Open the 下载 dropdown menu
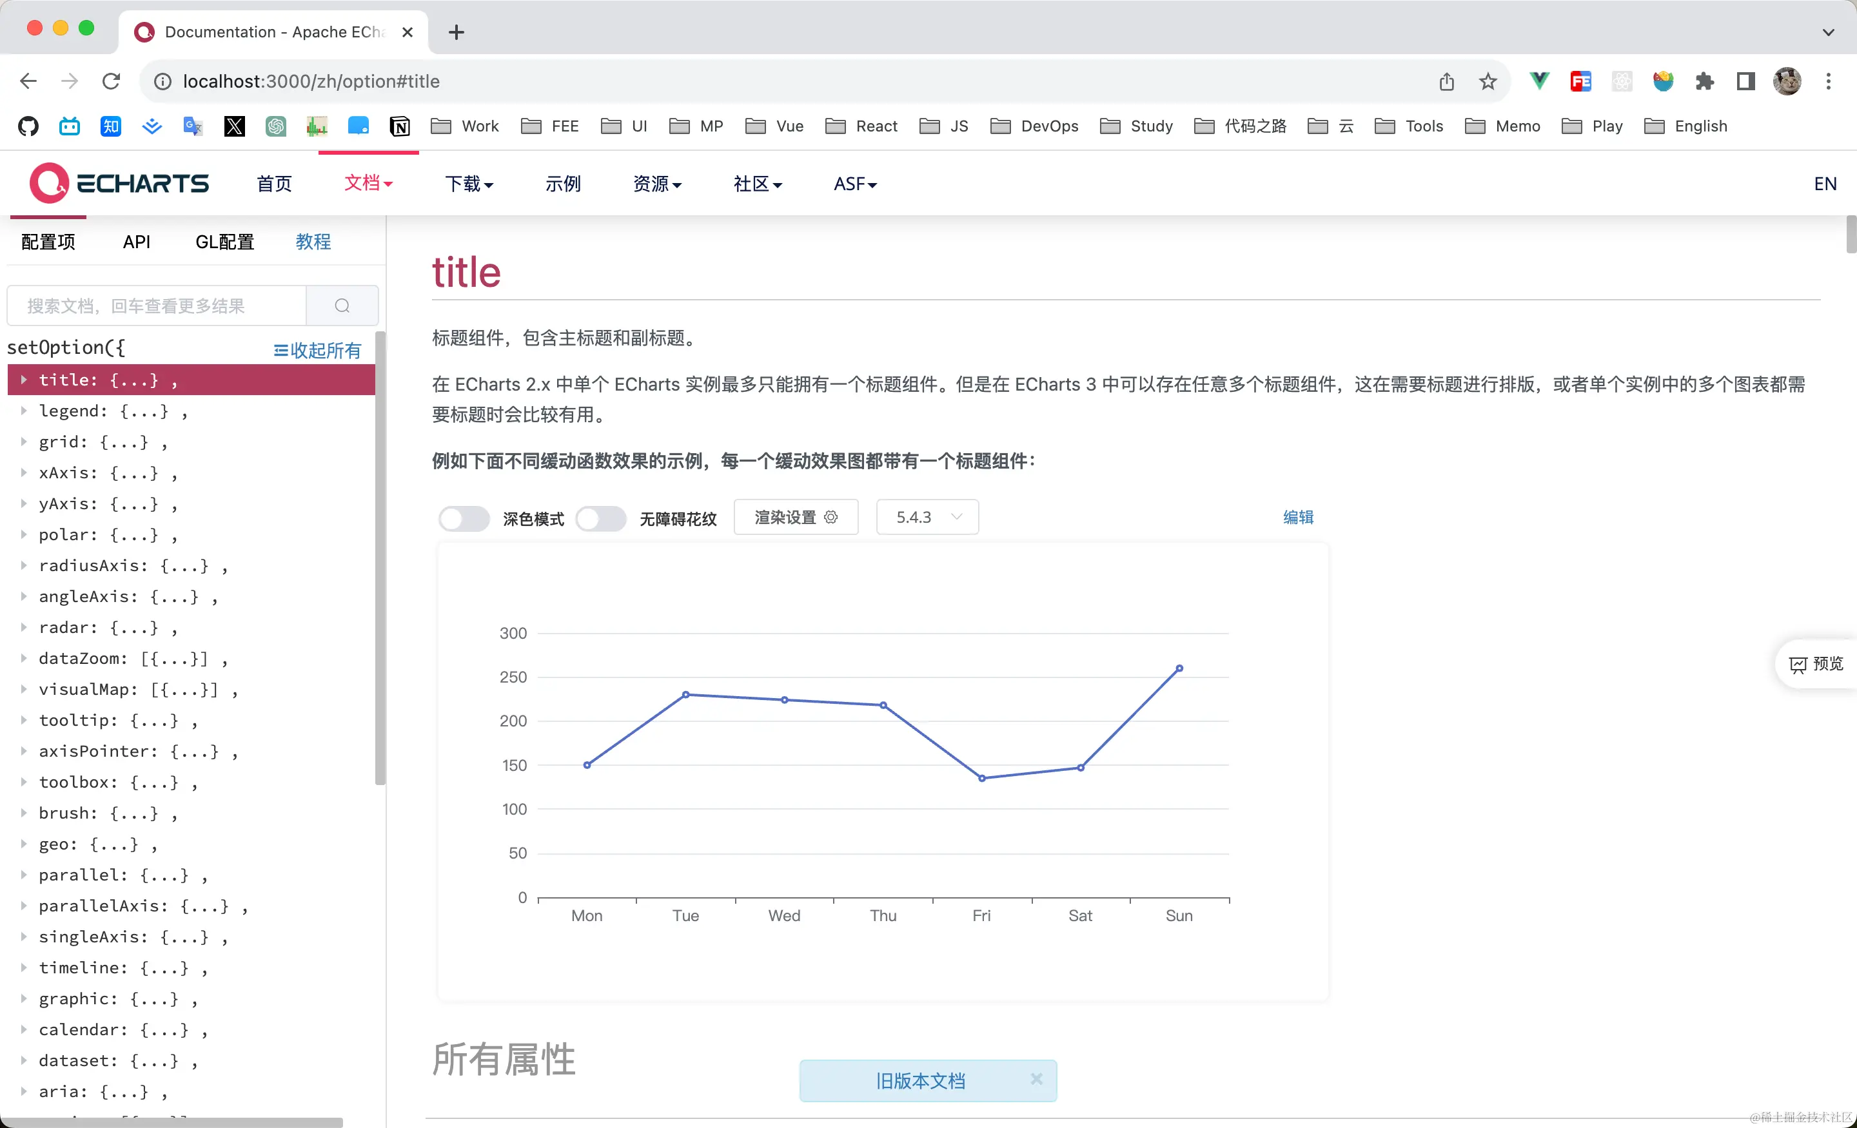1857x1128 pixels. click(469, 184)
